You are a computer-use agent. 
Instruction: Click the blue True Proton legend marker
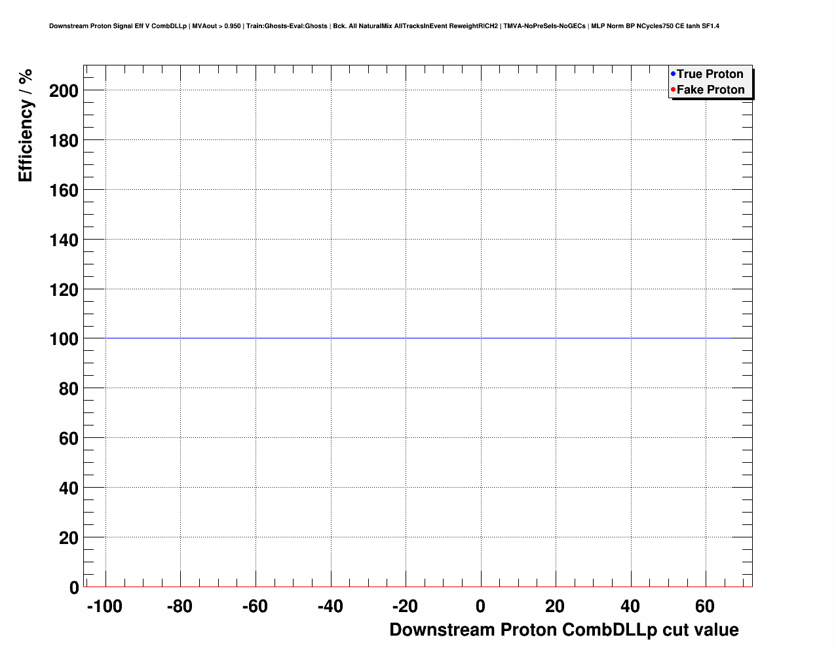673,73
